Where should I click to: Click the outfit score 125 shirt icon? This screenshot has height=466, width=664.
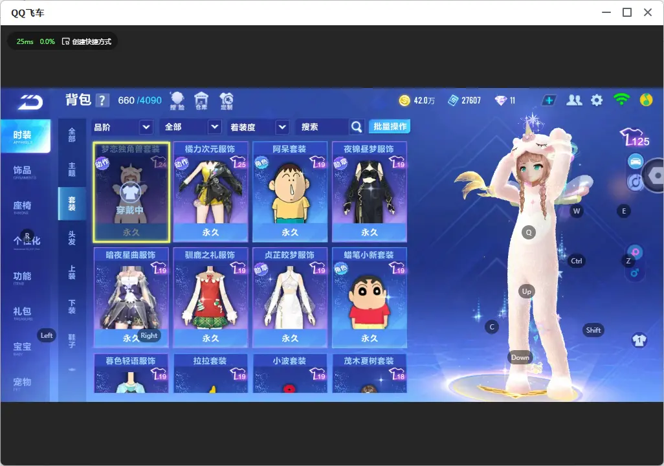click(635, 137)
